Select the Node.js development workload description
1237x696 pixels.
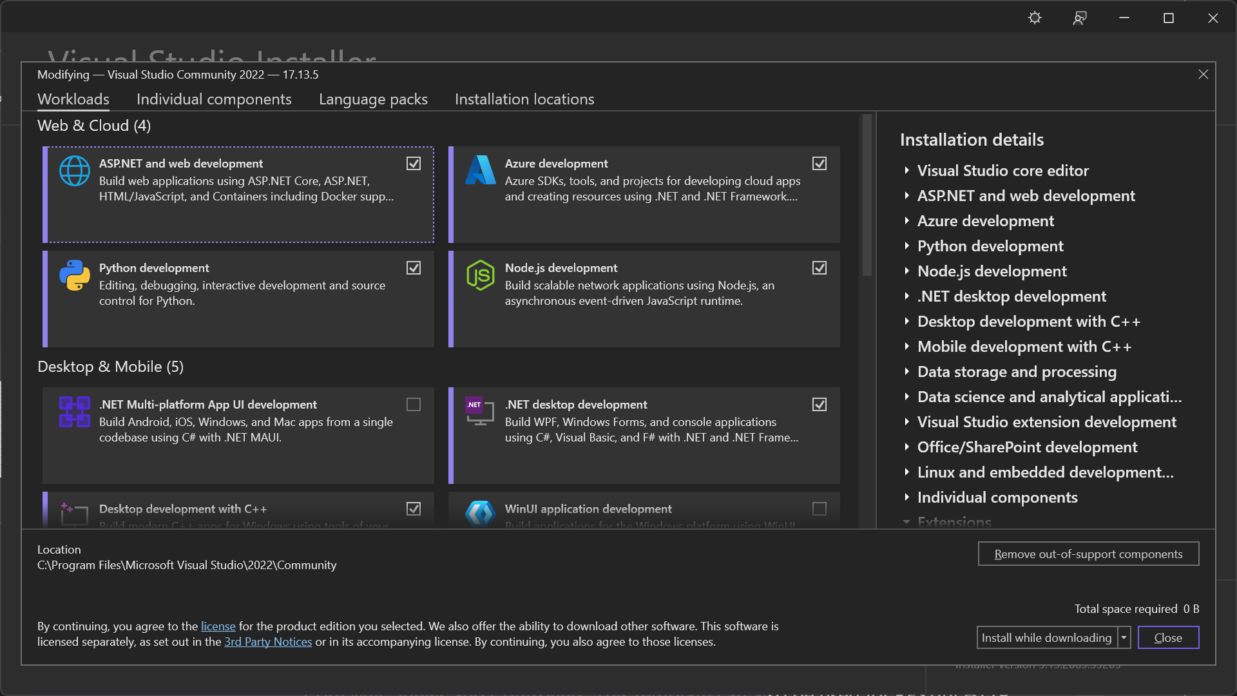click(x=640, y=293)
